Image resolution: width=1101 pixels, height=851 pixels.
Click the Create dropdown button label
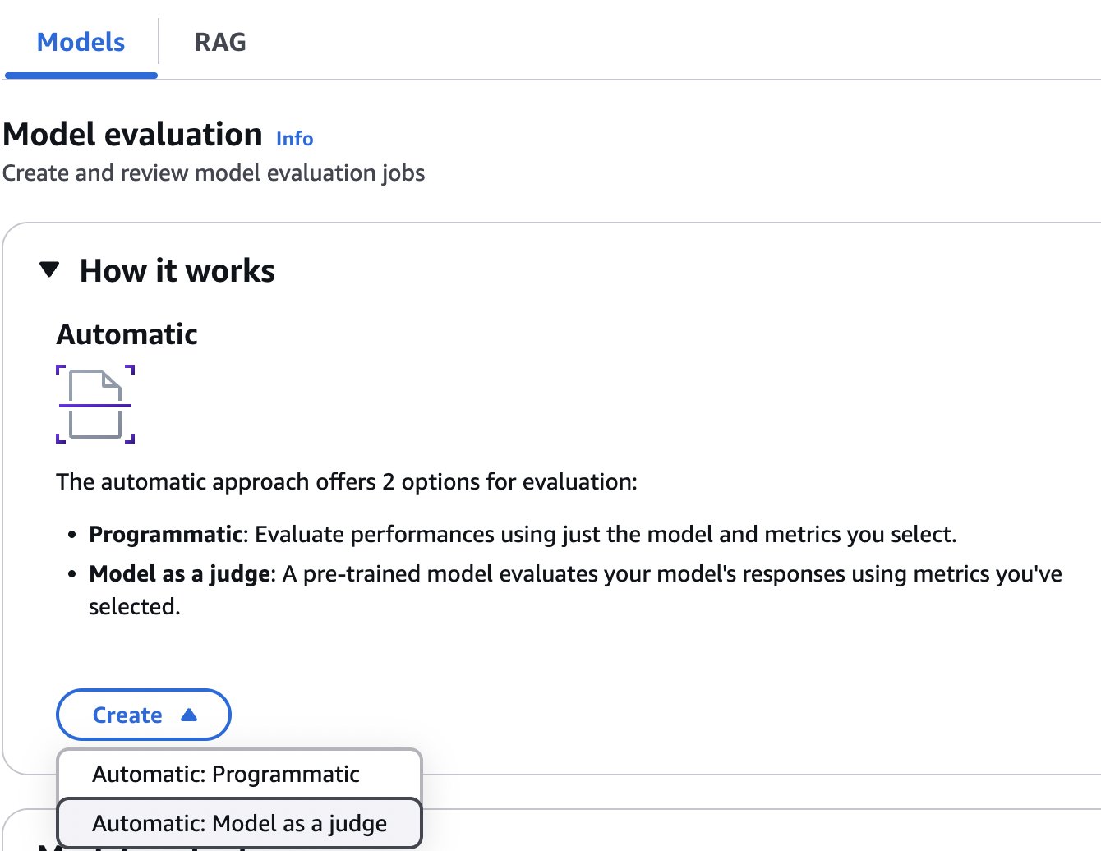point(127,715)
